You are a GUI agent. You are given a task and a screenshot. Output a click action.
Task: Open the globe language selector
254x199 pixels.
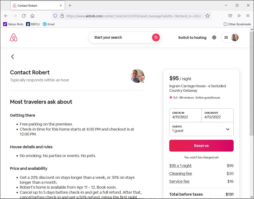coord(214,38)
